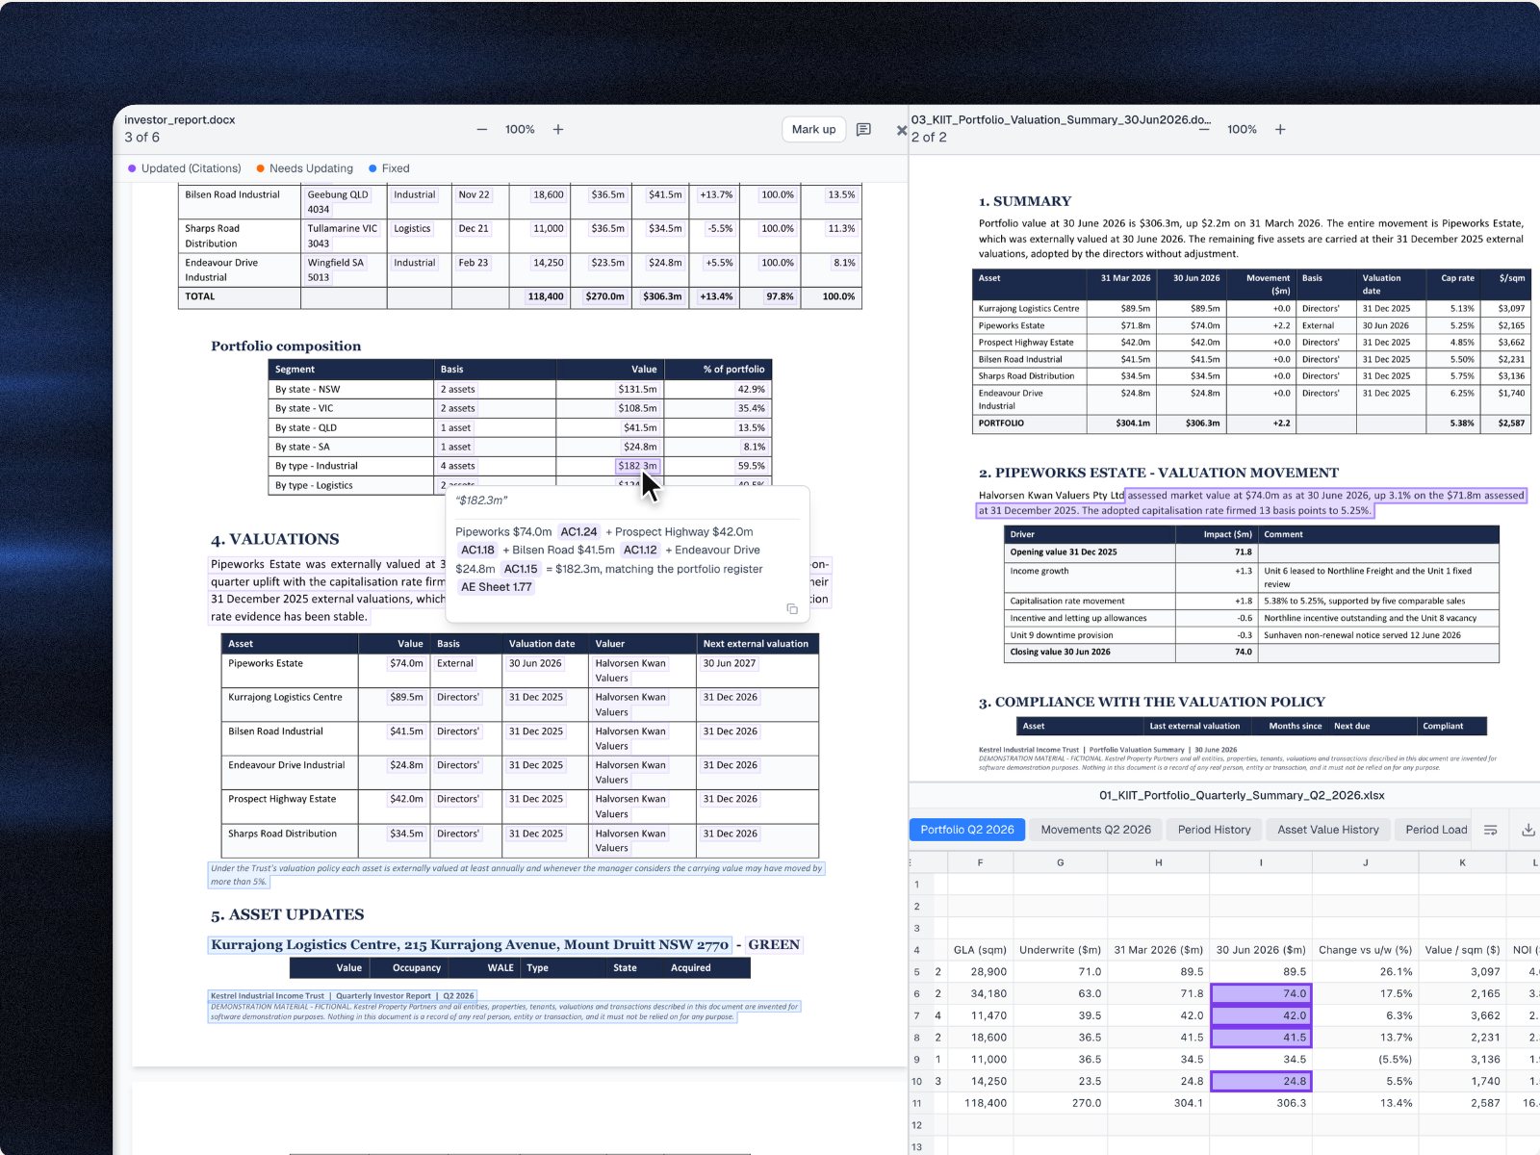The height and width of the screenshot is (1155, 1540).
Task: Click the '30 Jun 2026 ($m)' spreadsheet header cell
Action: (1261, 950)
